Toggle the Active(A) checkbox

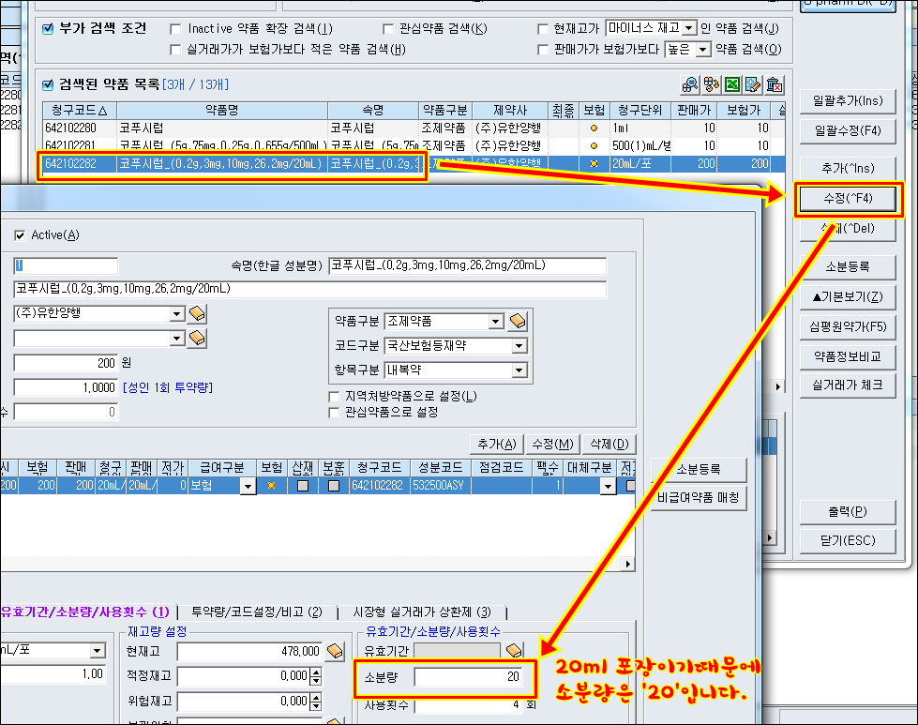21,234
